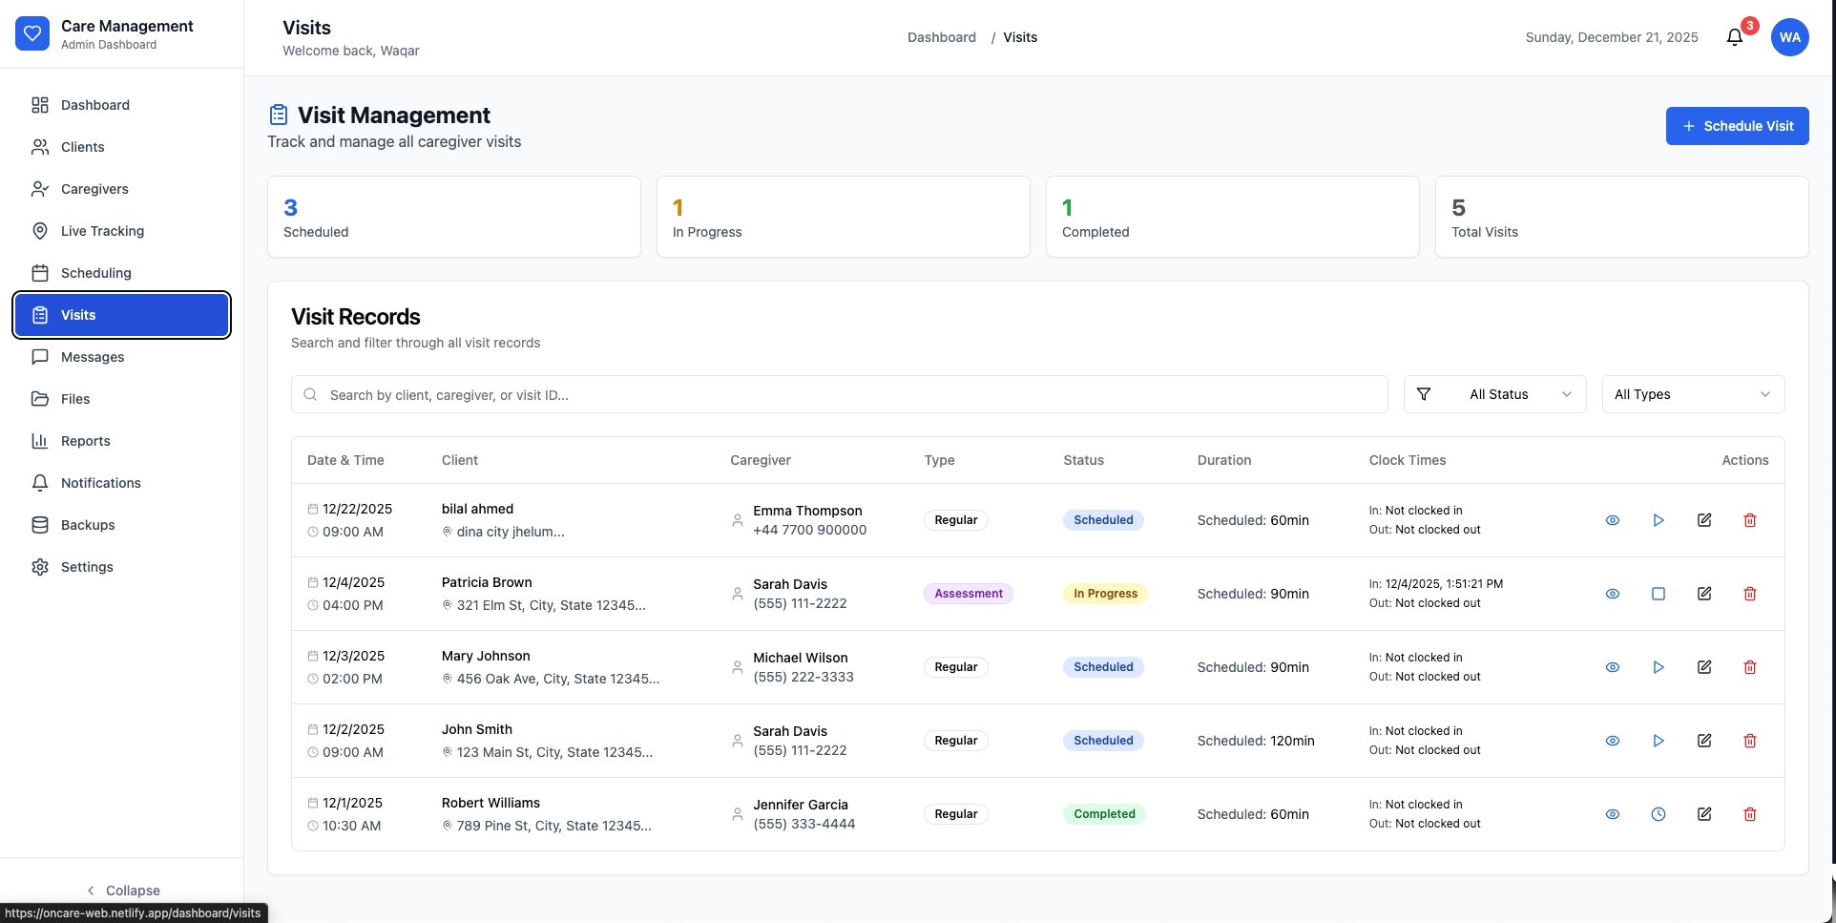
Task: Start Mary Johnson's scheduled visit
Action: click(x=1659, y=667)
